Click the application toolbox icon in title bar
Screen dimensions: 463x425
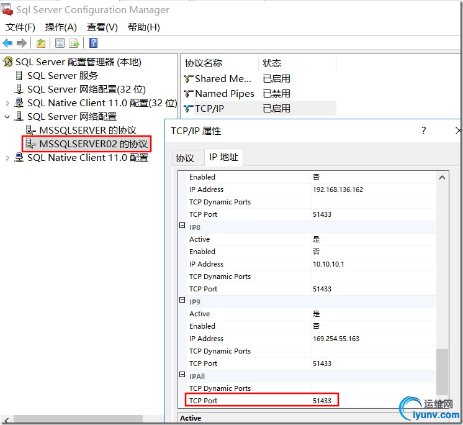coord(7,9)
